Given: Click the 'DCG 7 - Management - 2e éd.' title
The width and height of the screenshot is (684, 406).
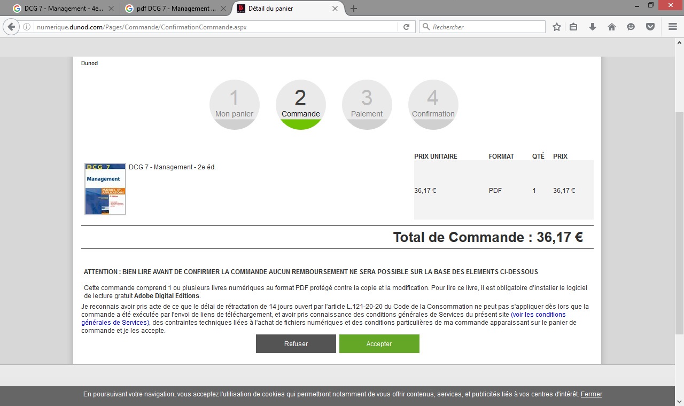Looking at the screenshot, I should tap(172, 167).
